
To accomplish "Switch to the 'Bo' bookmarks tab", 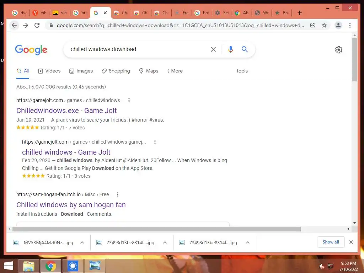I will click(x=282, y=13).
